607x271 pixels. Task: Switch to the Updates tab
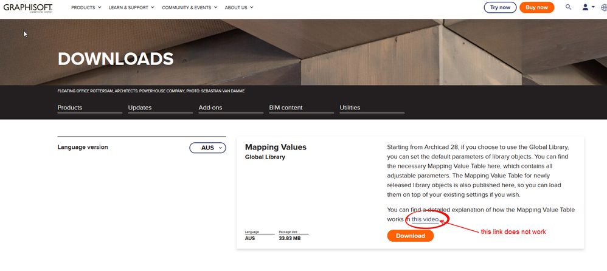(x=161, y=108)
